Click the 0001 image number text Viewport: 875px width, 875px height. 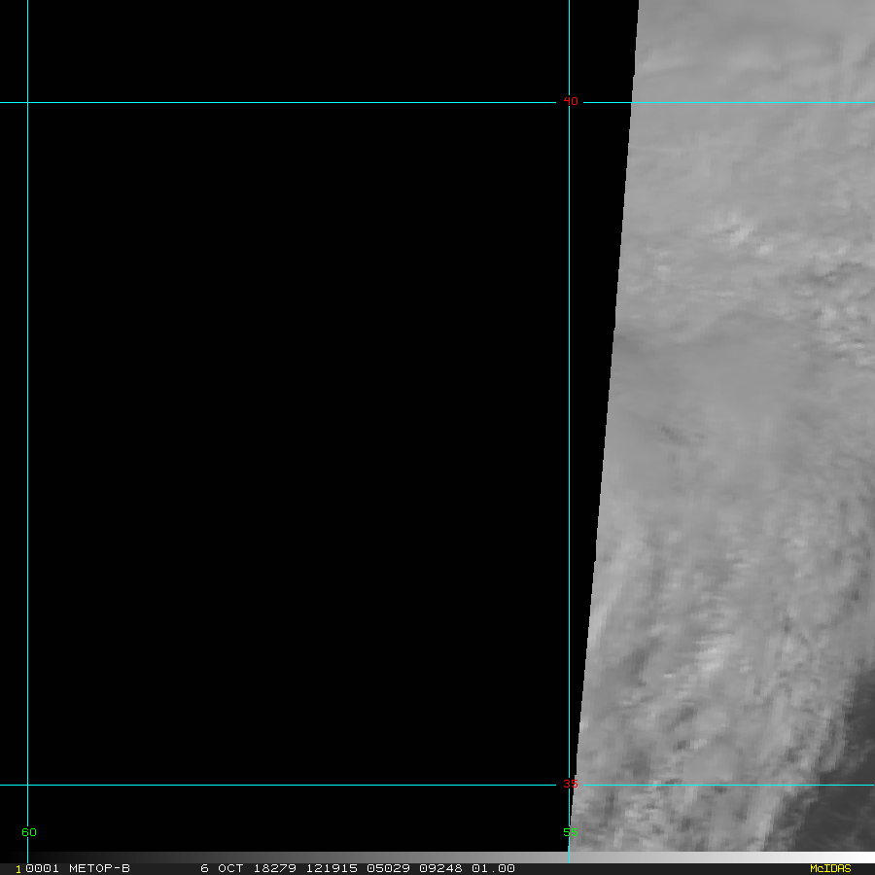(x=42, y=868)
